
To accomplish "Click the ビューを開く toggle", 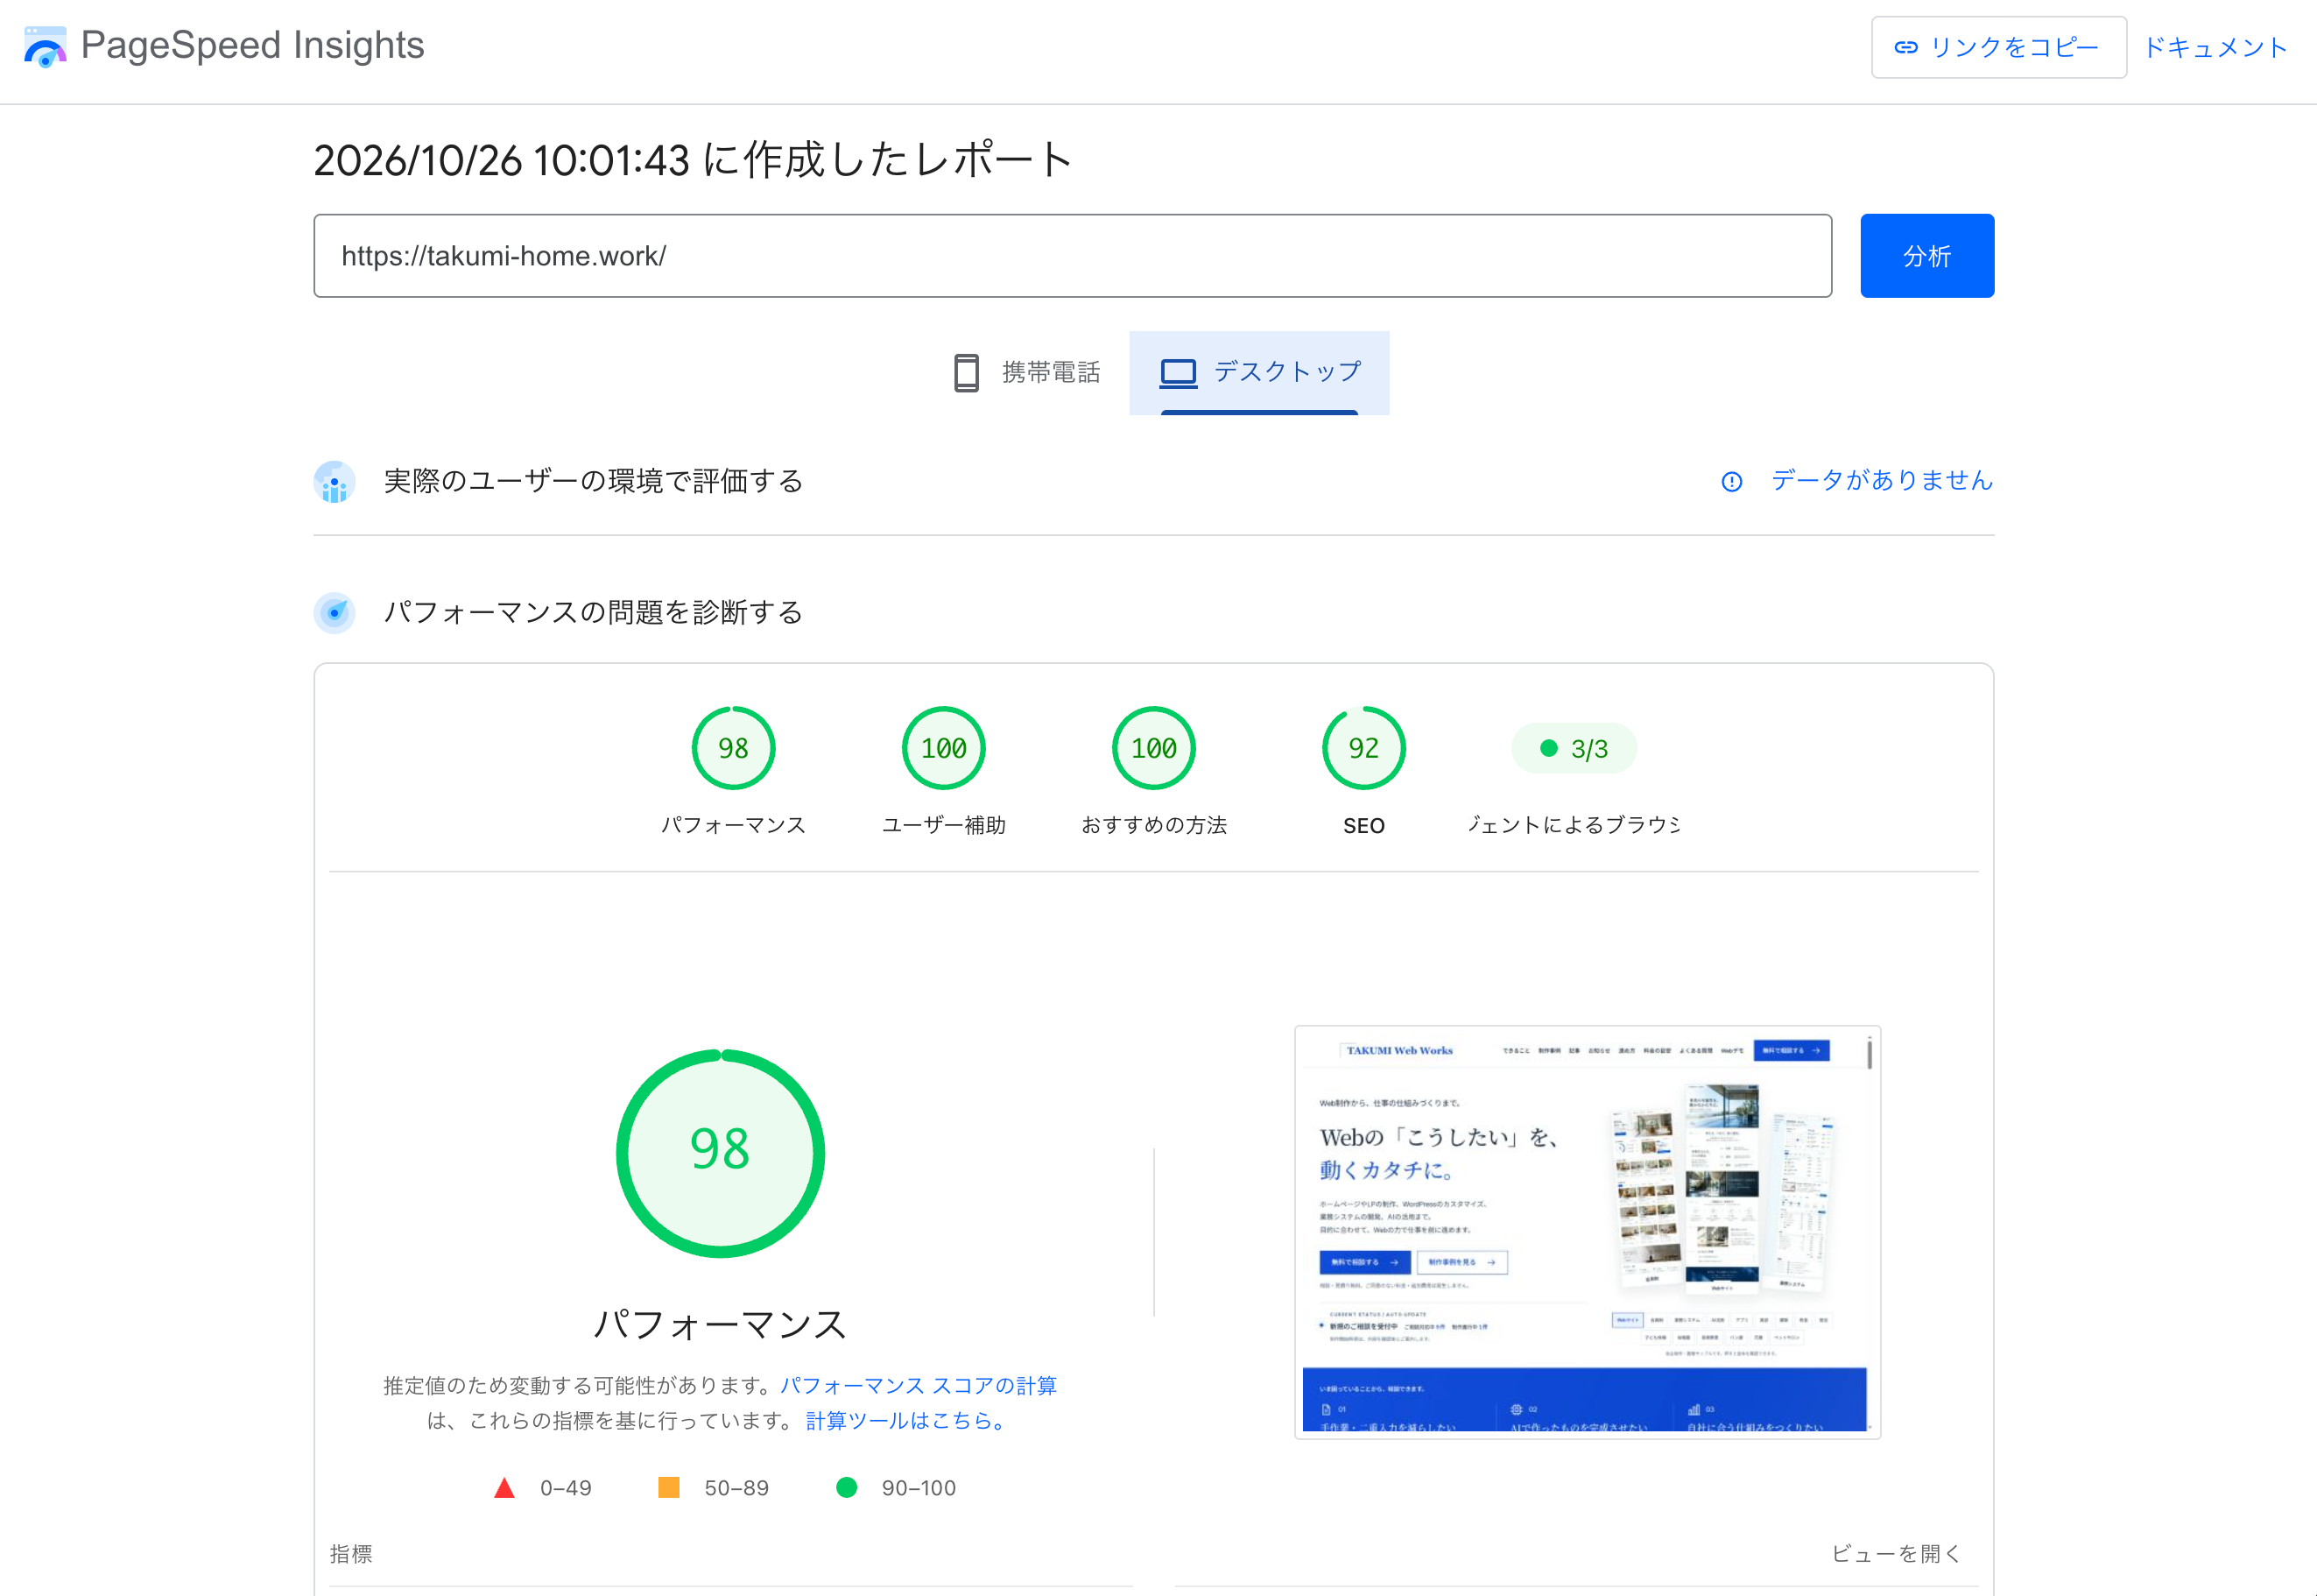I will (1895, 1553).
